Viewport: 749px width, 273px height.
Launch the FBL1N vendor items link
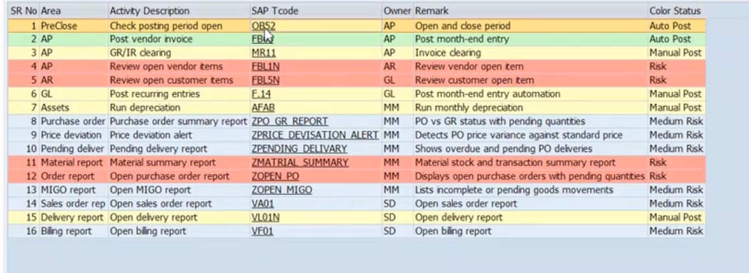[264, 66]
